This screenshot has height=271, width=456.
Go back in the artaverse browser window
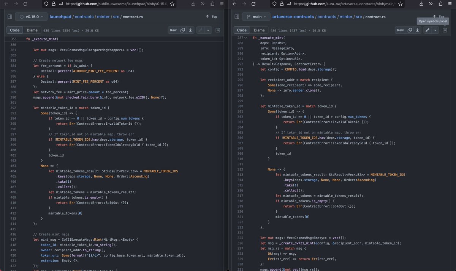[235, 4]
